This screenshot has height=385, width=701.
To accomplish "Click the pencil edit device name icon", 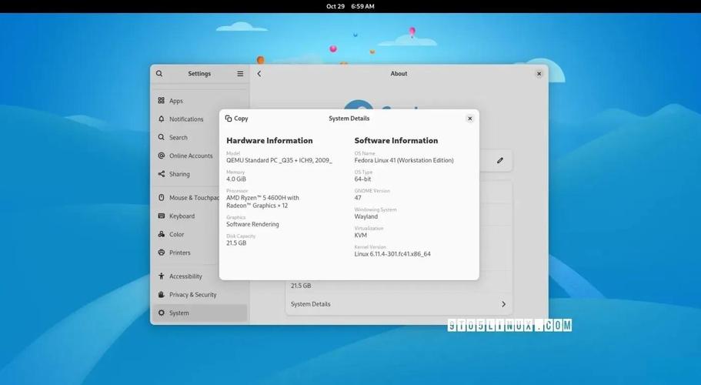I will pyautogui.click(x=500, y=160).
